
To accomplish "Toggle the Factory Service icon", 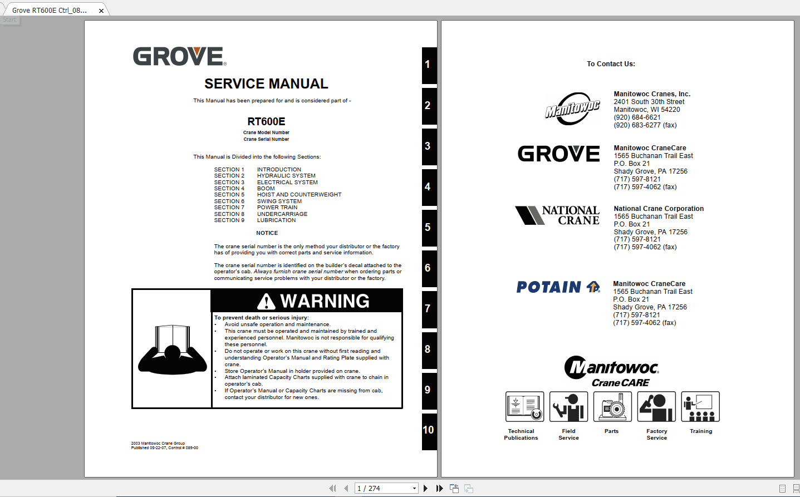I will [x=656, y=406].
